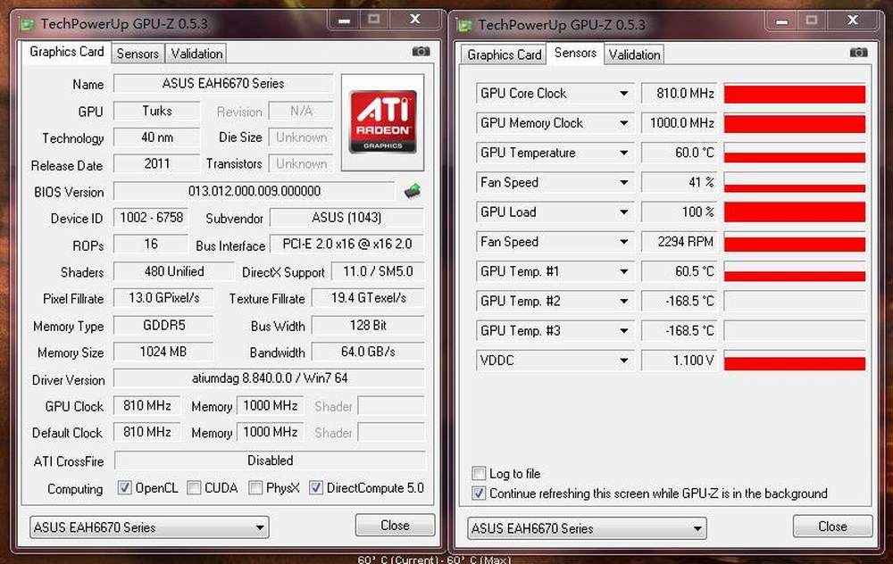Select Graphics Card tab in left window
Viewport: 893px width, 564px height.
(x=67, y=52)
